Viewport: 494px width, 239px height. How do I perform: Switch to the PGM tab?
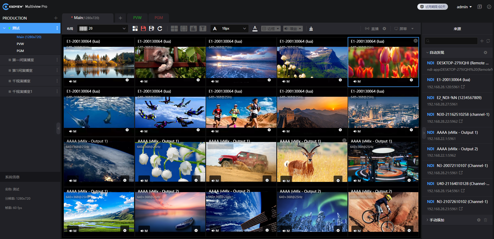159,18
